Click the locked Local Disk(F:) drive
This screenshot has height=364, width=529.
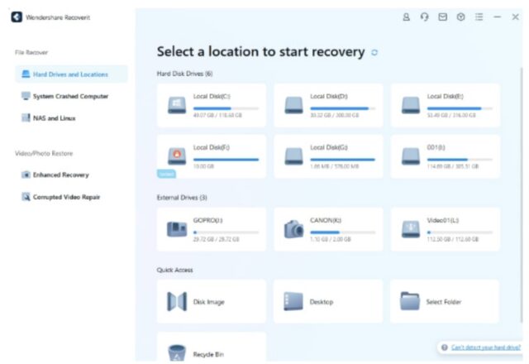click(x=212, y=156)
